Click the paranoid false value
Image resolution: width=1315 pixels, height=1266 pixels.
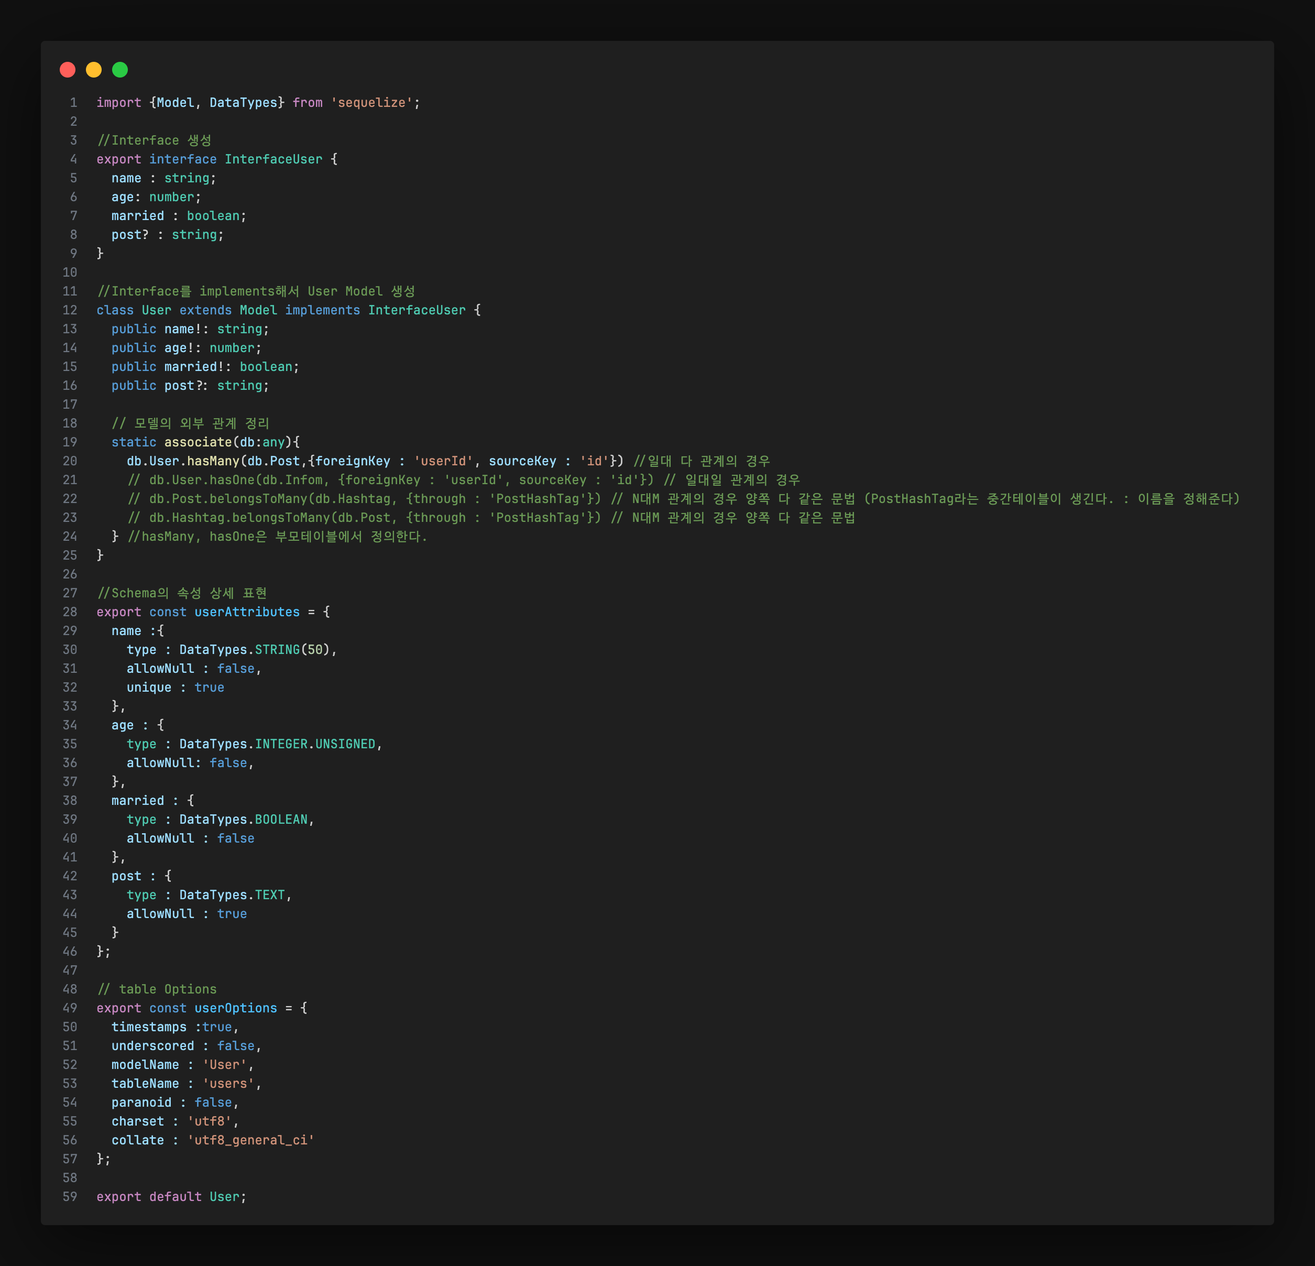(213, 1103)
